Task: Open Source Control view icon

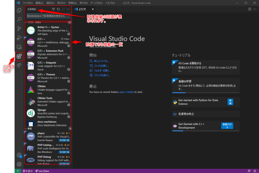Action: (19, 29)
